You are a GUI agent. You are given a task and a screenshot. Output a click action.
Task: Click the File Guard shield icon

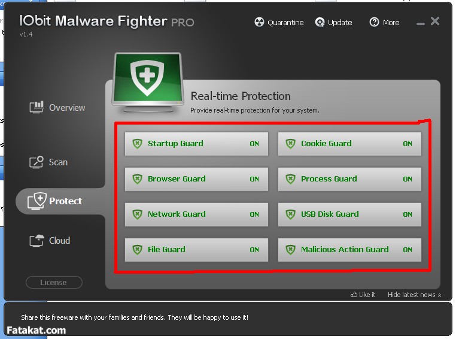[137, 250]
